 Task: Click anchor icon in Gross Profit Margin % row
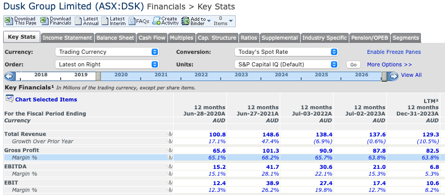170,157
